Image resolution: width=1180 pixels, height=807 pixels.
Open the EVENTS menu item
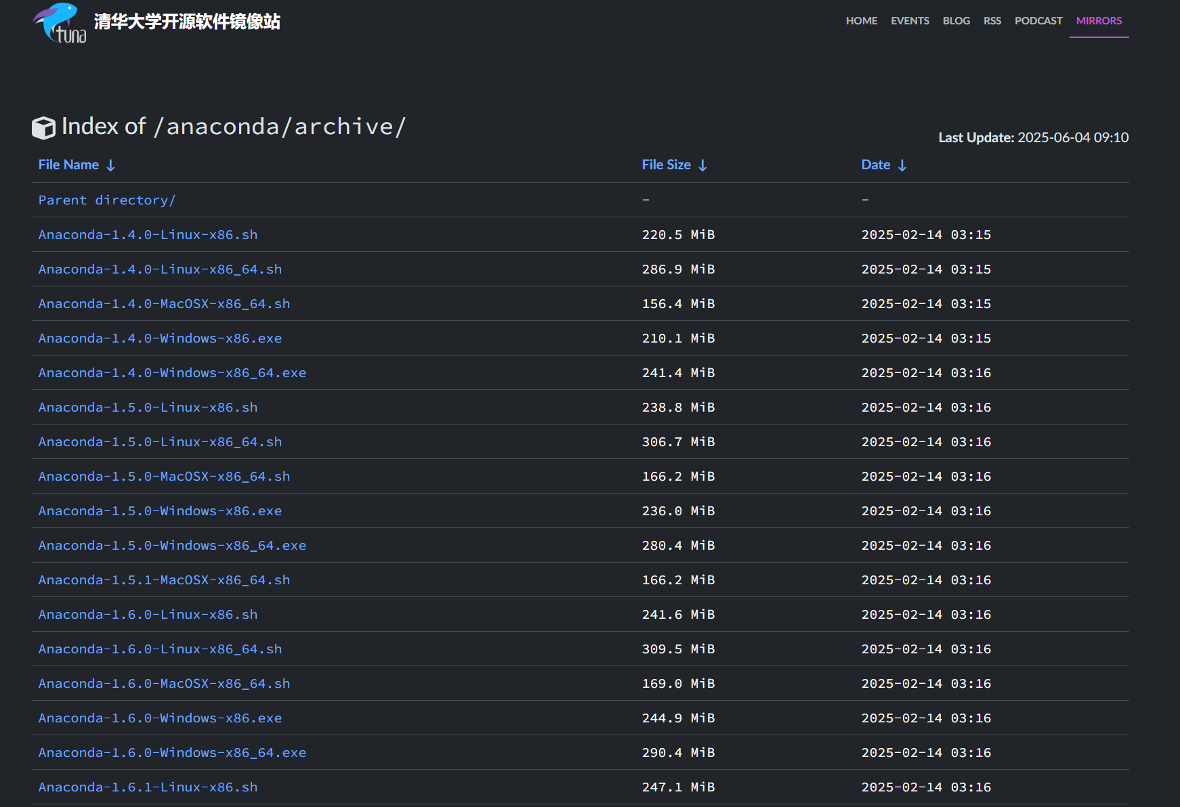[910, 21]
